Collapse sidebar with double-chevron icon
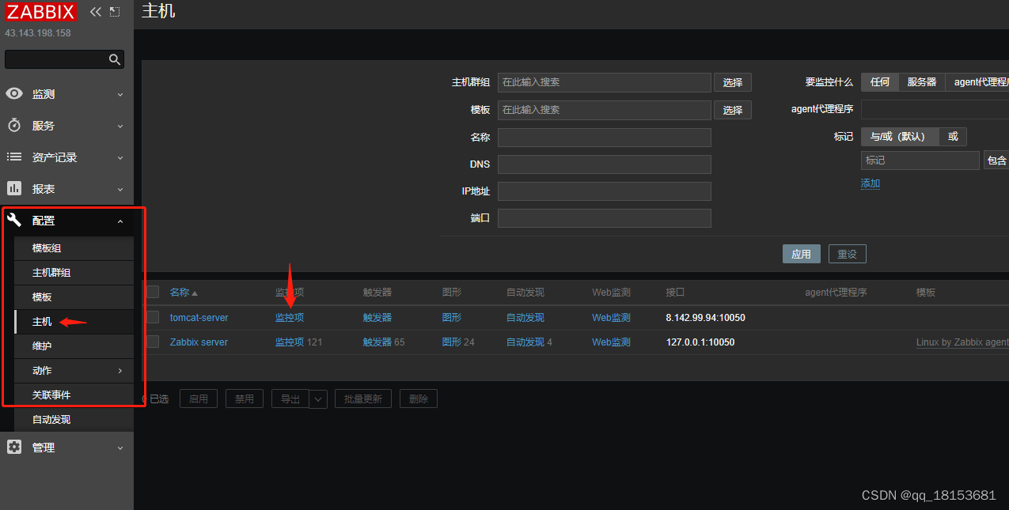 coord(96,12)
